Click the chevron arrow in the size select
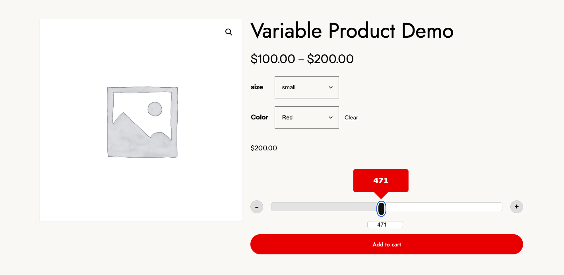The image size is (564, 275). coord(331,87)
